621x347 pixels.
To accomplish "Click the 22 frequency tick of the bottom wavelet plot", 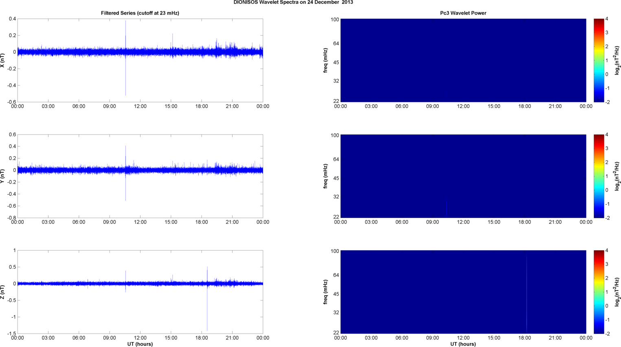I will (x=336, y=333).
